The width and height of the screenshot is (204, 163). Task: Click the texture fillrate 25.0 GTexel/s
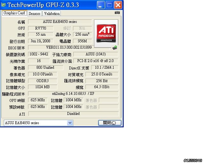click(x=102, y=74)
